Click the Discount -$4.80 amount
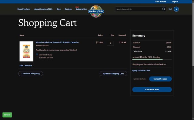 point(169,47)
